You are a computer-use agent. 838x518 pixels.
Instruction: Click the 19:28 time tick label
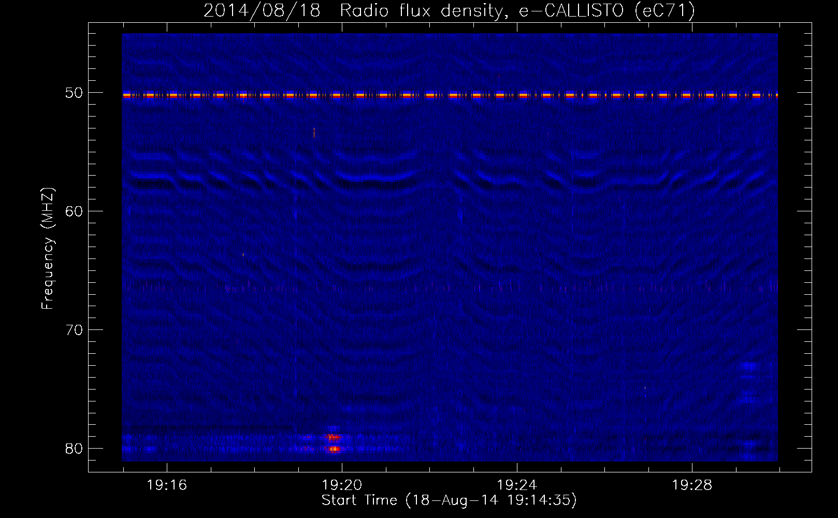[692, 485]
